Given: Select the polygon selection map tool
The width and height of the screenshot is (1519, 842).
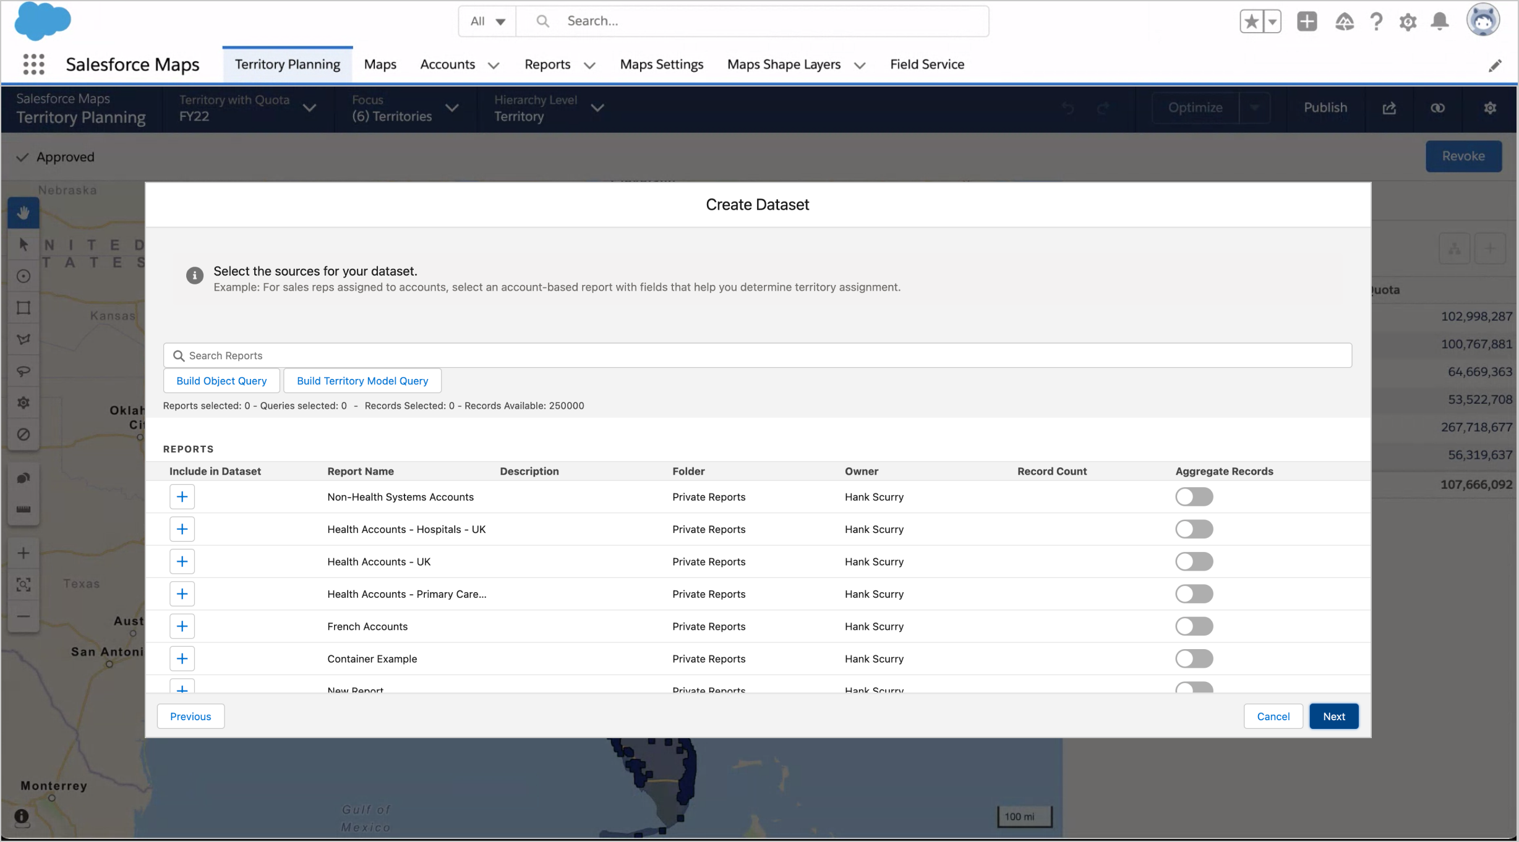Looking at the screenshot, I should [x=24, y=339].
